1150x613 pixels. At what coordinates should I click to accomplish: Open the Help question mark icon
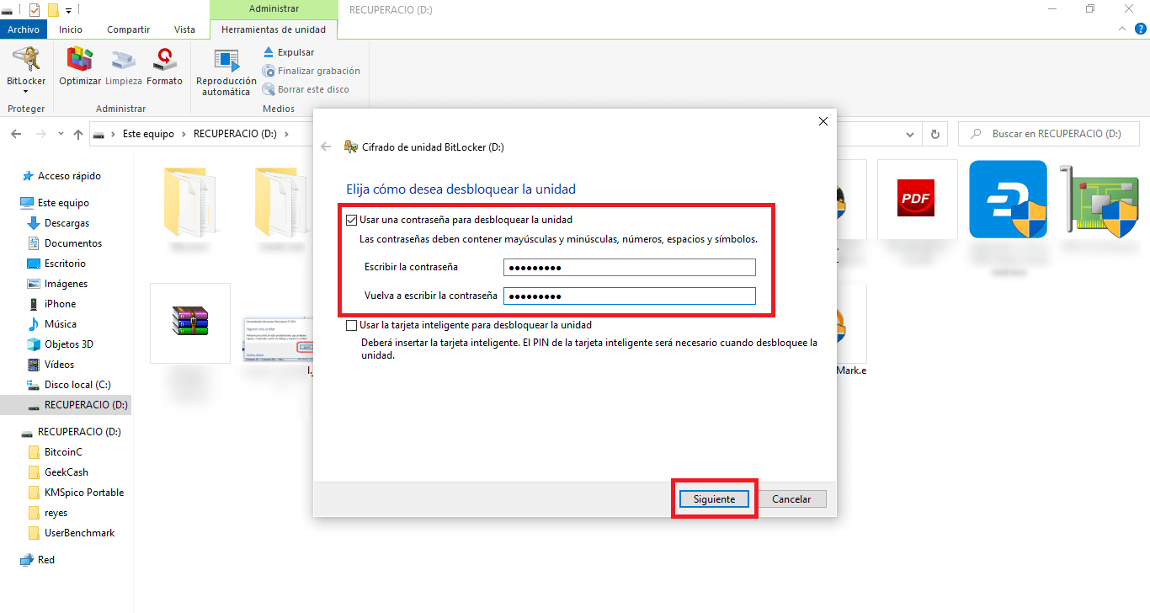(x=1140, y=29)
